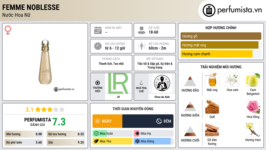Click the LR brand name label
Image resolution: width=266 pixels, height=150 pixels.
coord(118,97)
